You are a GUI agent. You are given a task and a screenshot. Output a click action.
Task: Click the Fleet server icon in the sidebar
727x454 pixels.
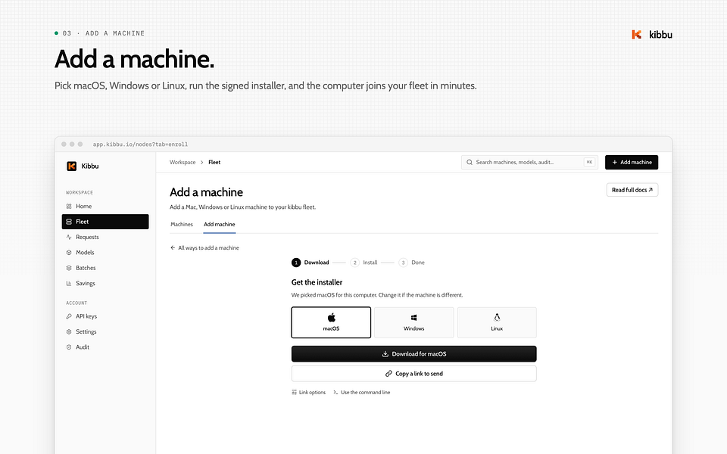pyautogui.click(x=69, y=222)
